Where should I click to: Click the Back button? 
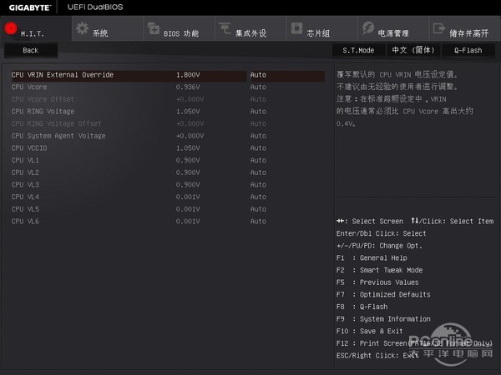tap(31, 50)
